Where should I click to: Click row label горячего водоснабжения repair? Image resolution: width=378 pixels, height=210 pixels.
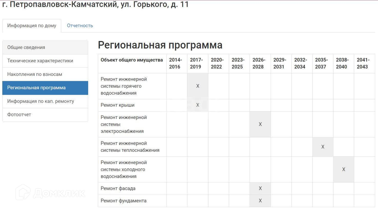pos(124,86)
